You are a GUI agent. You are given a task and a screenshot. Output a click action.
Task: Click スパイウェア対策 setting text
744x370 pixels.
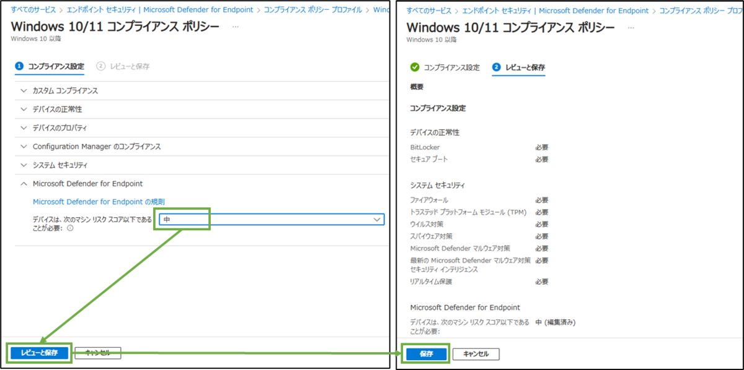pos(431,236)
